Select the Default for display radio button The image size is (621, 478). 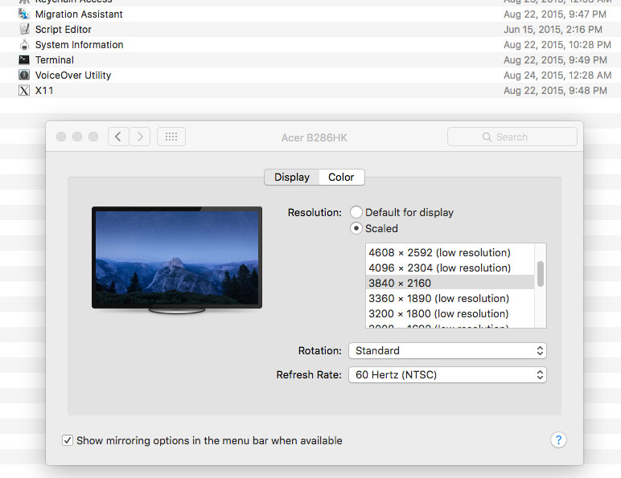356,212
